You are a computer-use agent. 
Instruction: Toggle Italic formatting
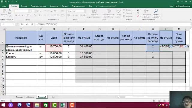19,15
